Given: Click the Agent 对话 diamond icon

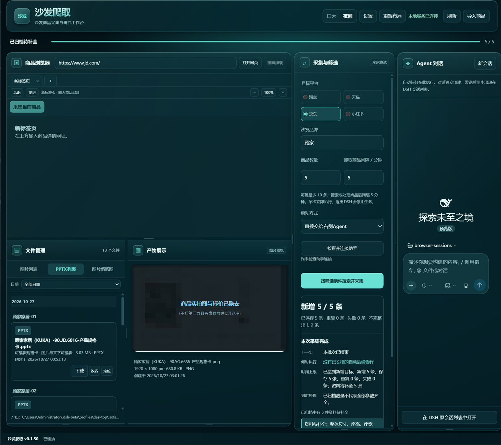Looking at the screenshot, I should click(408, 63).
